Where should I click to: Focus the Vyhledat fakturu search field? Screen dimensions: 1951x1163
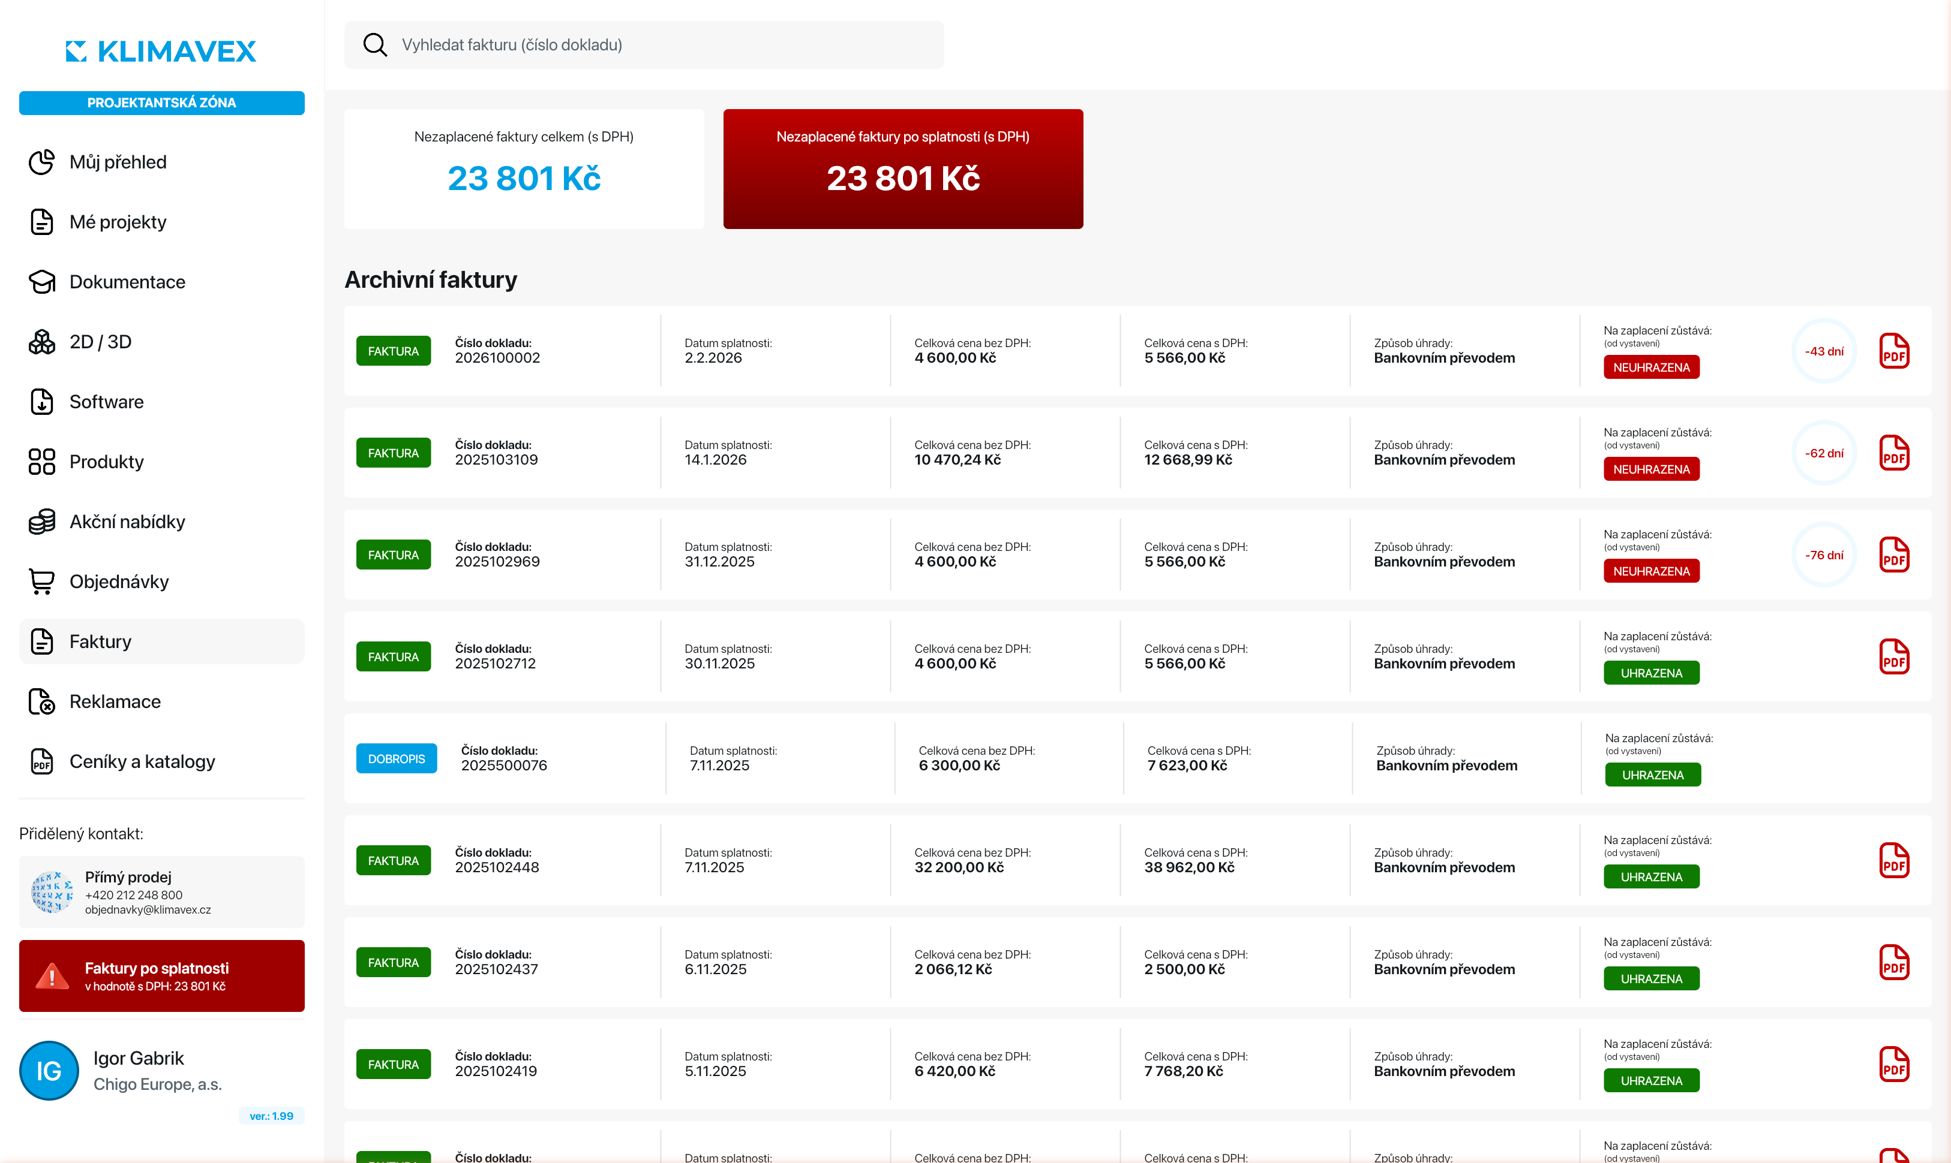click(644, 45)
